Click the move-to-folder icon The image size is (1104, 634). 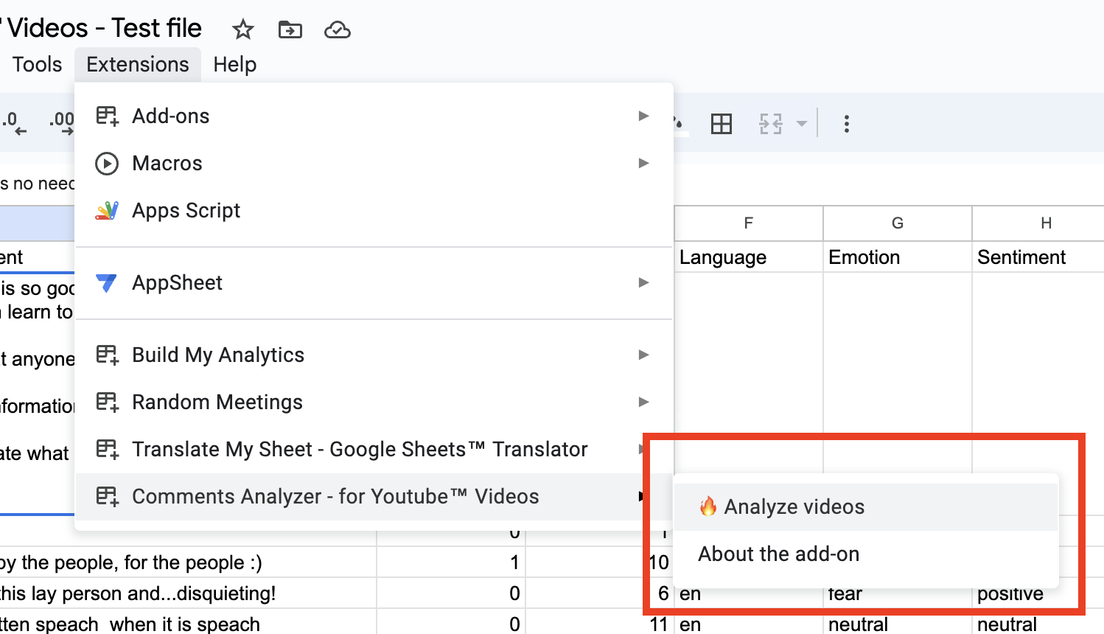click(290, 29)
